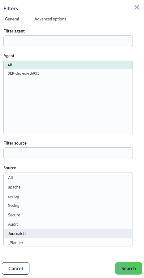Cancel the filter dialog
Screen dimensions: 144x278
pyautogui.click(x=15, y=268)
